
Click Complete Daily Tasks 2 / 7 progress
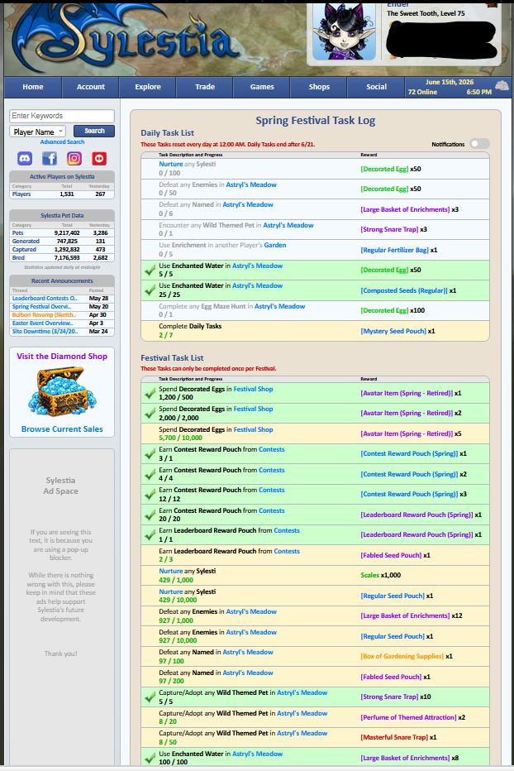pos(165,335)
